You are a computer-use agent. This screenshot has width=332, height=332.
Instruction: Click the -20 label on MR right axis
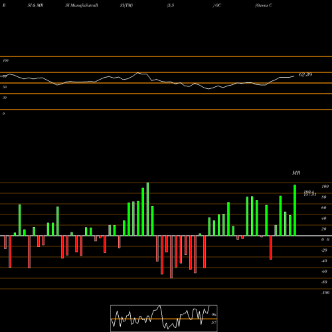pyautogui.click(x=324, y=250)
